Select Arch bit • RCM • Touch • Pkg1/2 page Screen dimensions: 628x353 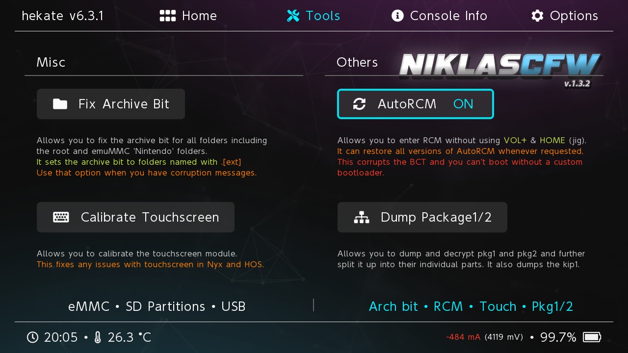click(x=471, y=306)
